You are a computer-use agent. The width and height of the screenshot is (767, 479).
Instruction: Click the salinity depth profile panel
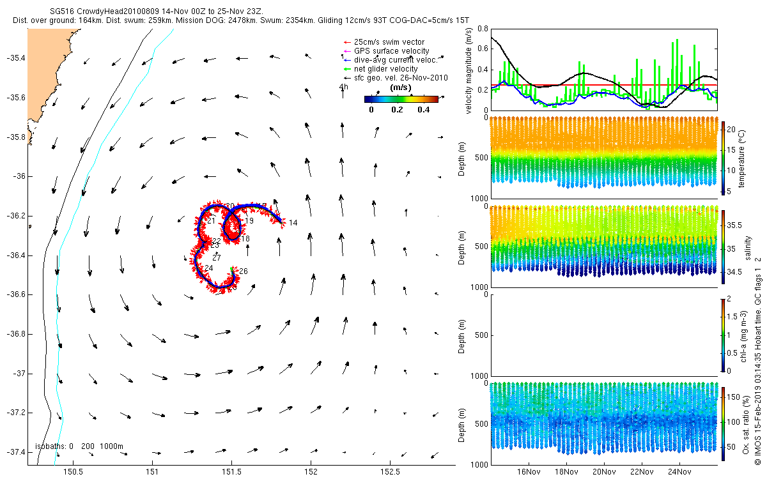pos(603,246)
